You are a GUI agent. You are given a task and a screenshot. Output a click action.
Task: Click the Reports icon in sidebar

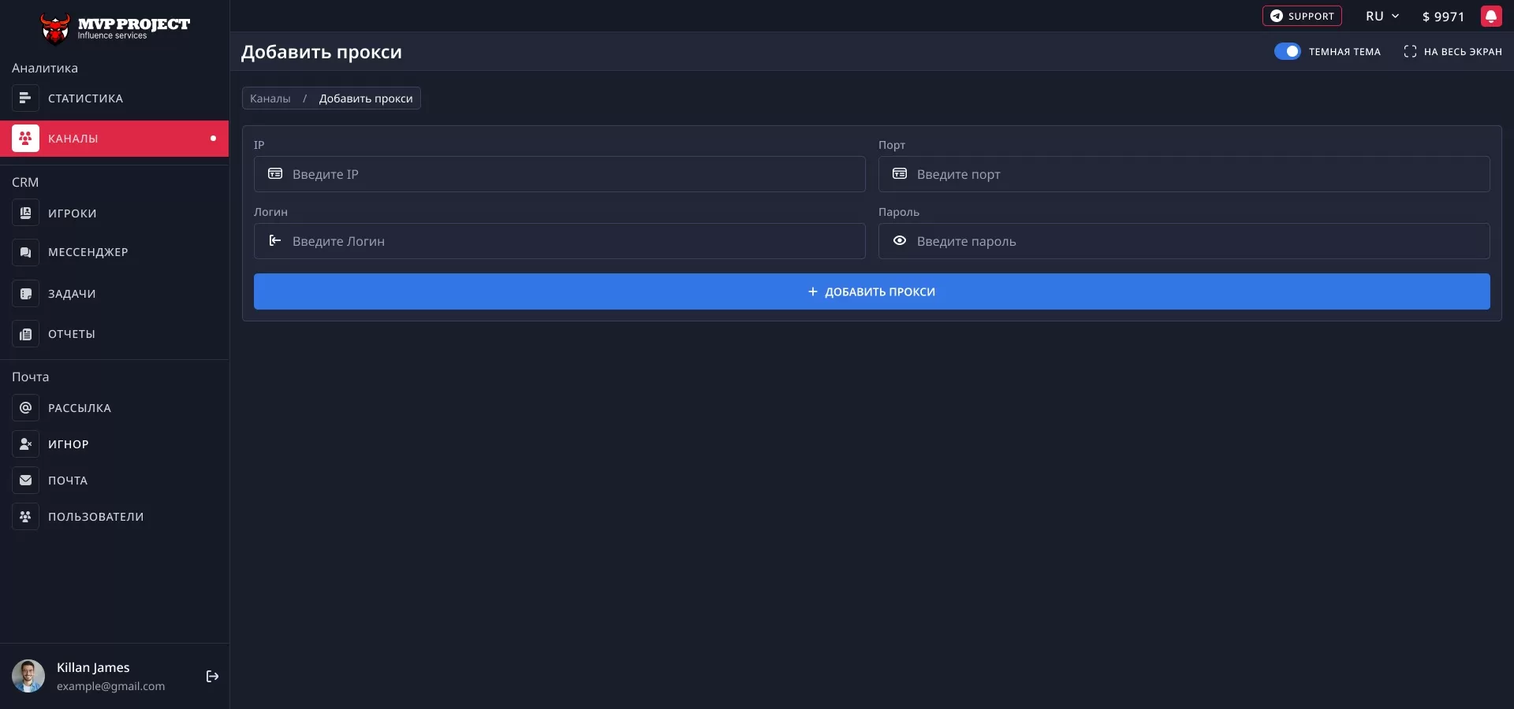(25, 335)
